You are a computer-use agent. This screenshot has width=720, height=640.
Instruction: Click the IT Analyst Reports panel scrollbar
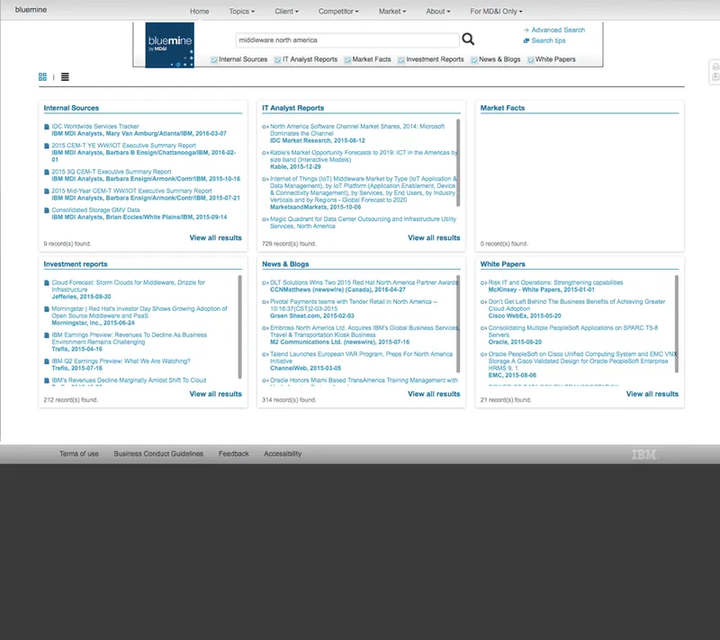coord(458,163)
